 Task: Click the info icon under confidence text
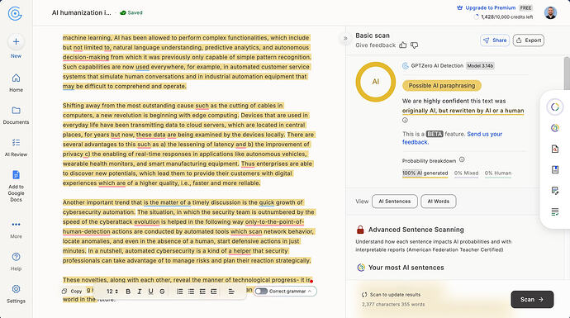[x=405, y=121]
